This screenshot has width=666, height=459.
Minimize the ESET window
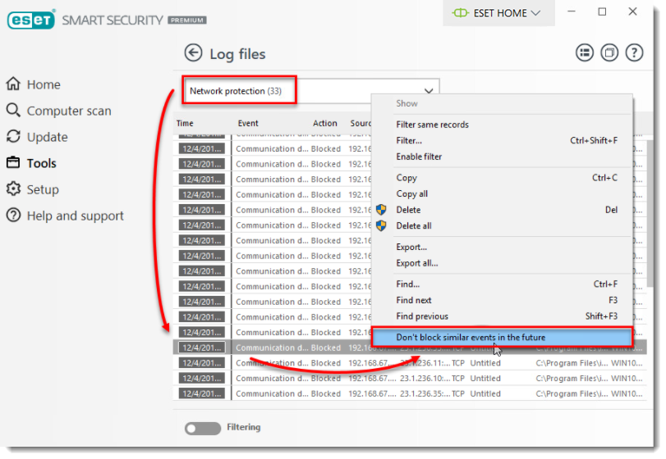(x=572, y=11)
